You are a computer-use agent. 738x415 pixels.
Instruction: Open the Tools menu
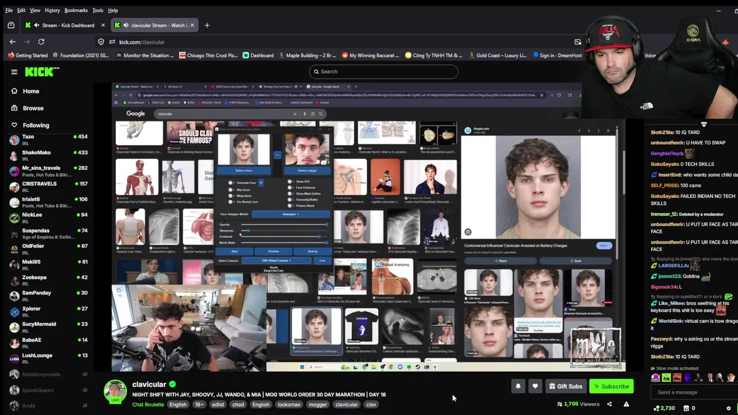point(98,10)
